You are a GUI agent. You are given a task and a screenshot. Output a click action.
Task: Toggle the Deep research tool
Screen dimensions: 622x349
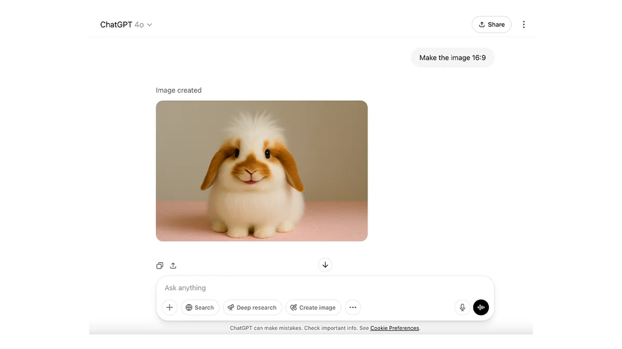[x=252, y=307]
